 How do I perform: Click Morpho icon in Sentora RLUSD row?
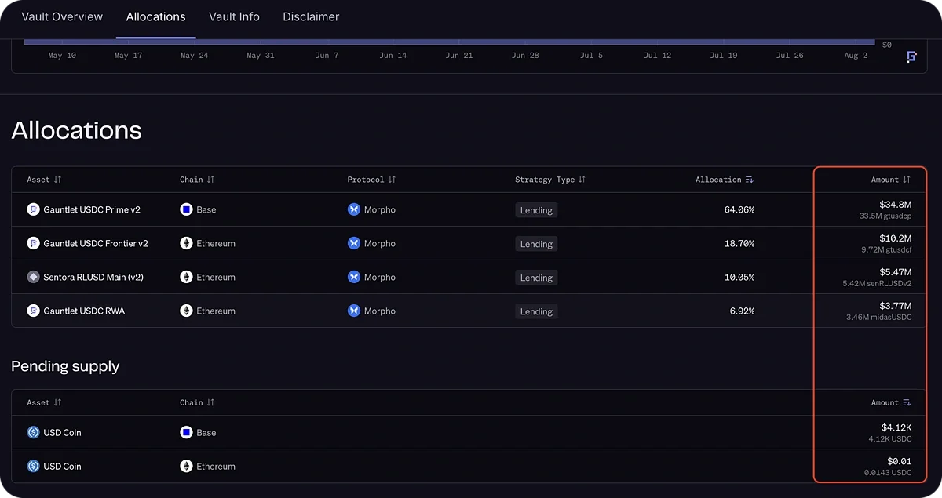pyautogui.click(x=354, y=277)
